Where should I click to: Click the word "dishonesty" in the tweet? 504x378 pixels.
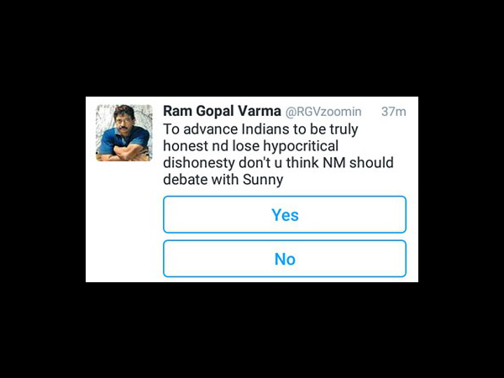pyautogui.click(x=199, y=163)
